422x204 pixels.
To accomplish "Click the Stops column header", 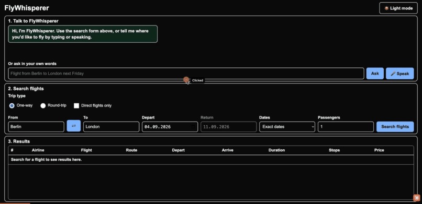I will [x=334, y=150].
